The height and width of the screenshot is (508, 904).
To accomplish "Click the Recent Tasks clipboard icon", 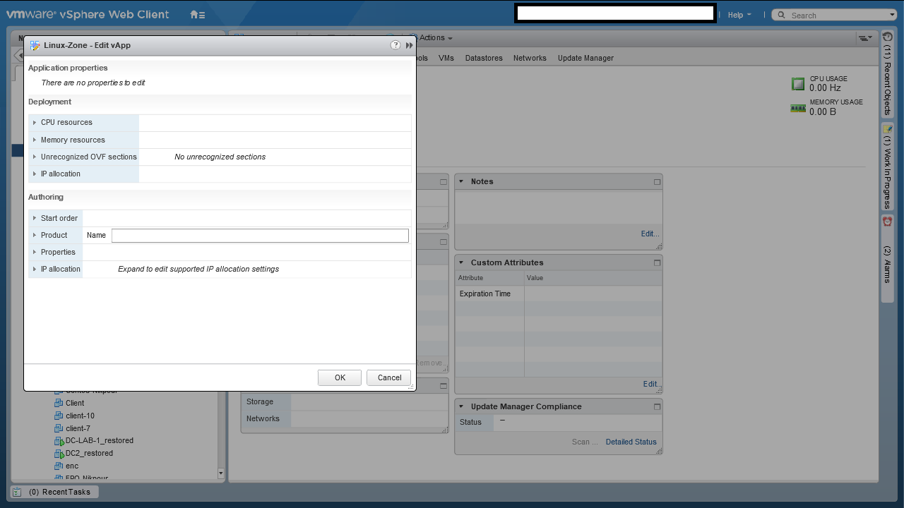I will [18, 492].
